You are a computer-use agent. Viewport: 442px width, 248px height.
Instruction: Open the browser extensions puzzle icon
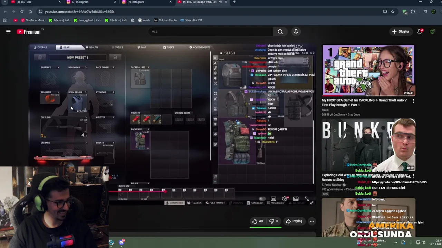[x=413, y=12]
